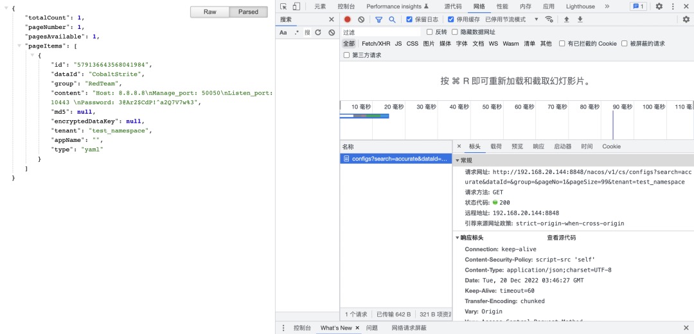694x334 pixels.
Task: Click the import HAR upload arrow
Action: (566, 19)
